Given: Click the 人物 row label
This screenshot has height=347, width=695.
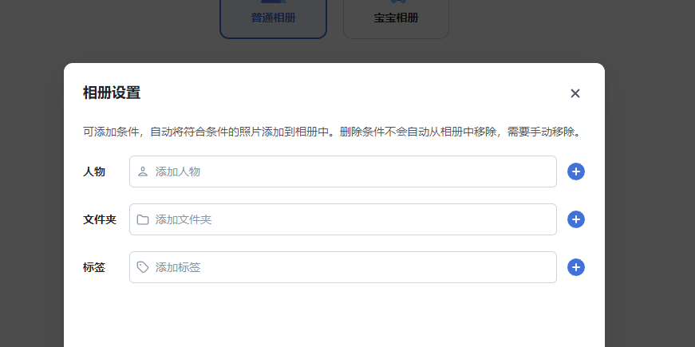Looking at the screenshot, I should coord(94,172).
